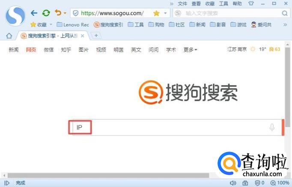Click the 良 63 air quality reading
Image resolution: width=292 pixels, height=187 pixels.
point(275,49)
